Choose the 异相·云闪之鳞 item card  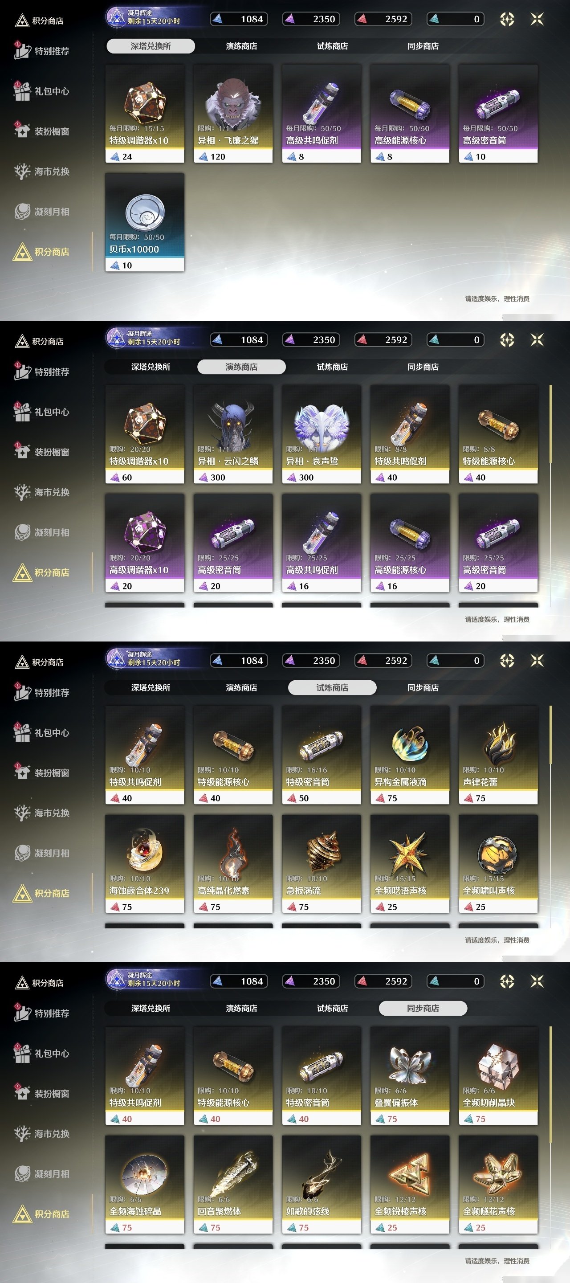point(233,434)
